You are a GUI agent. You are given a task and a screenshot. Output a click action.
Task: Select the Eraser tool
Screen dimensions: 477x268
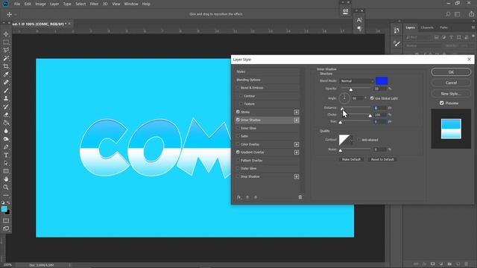(6, 115)
